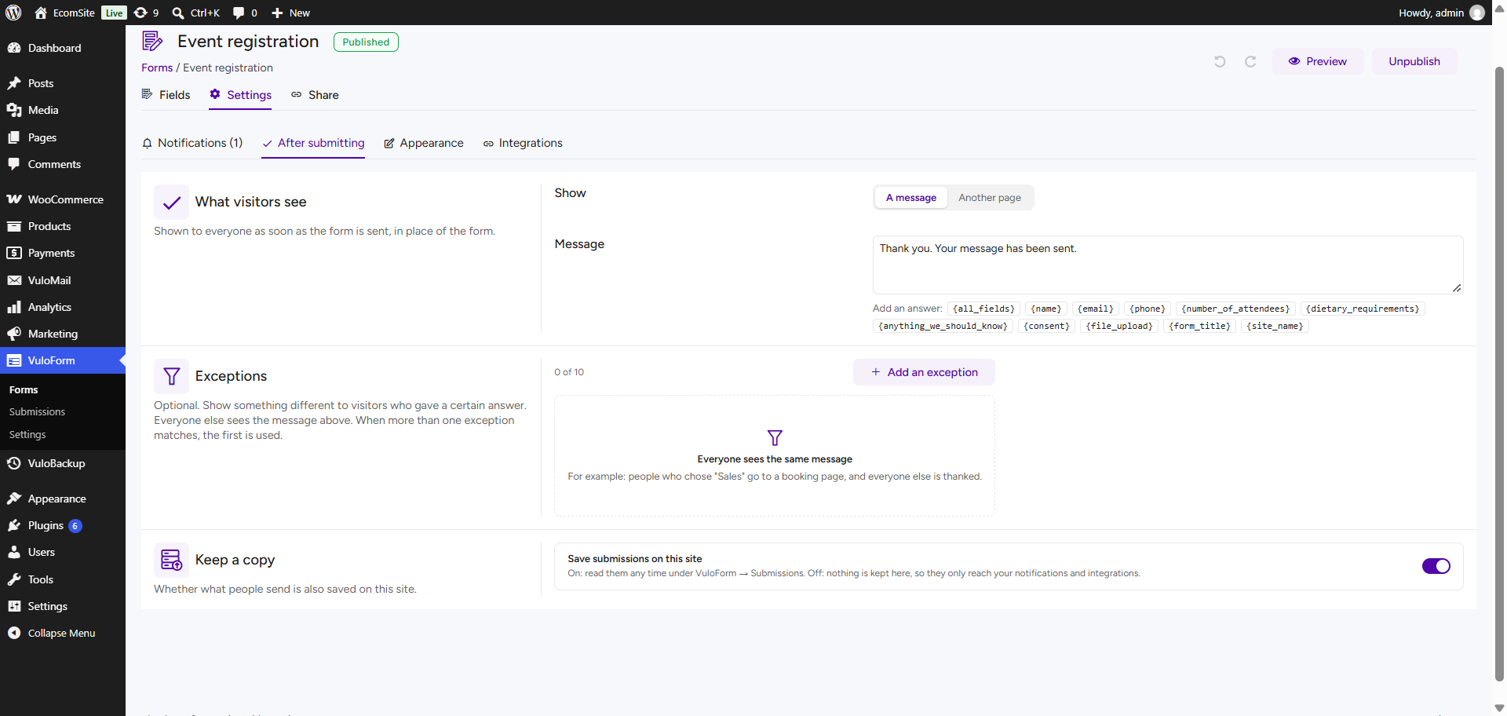The image size is (1507, 716).
Task: Click the undo arrow icon
Action: coord(1220,61)
